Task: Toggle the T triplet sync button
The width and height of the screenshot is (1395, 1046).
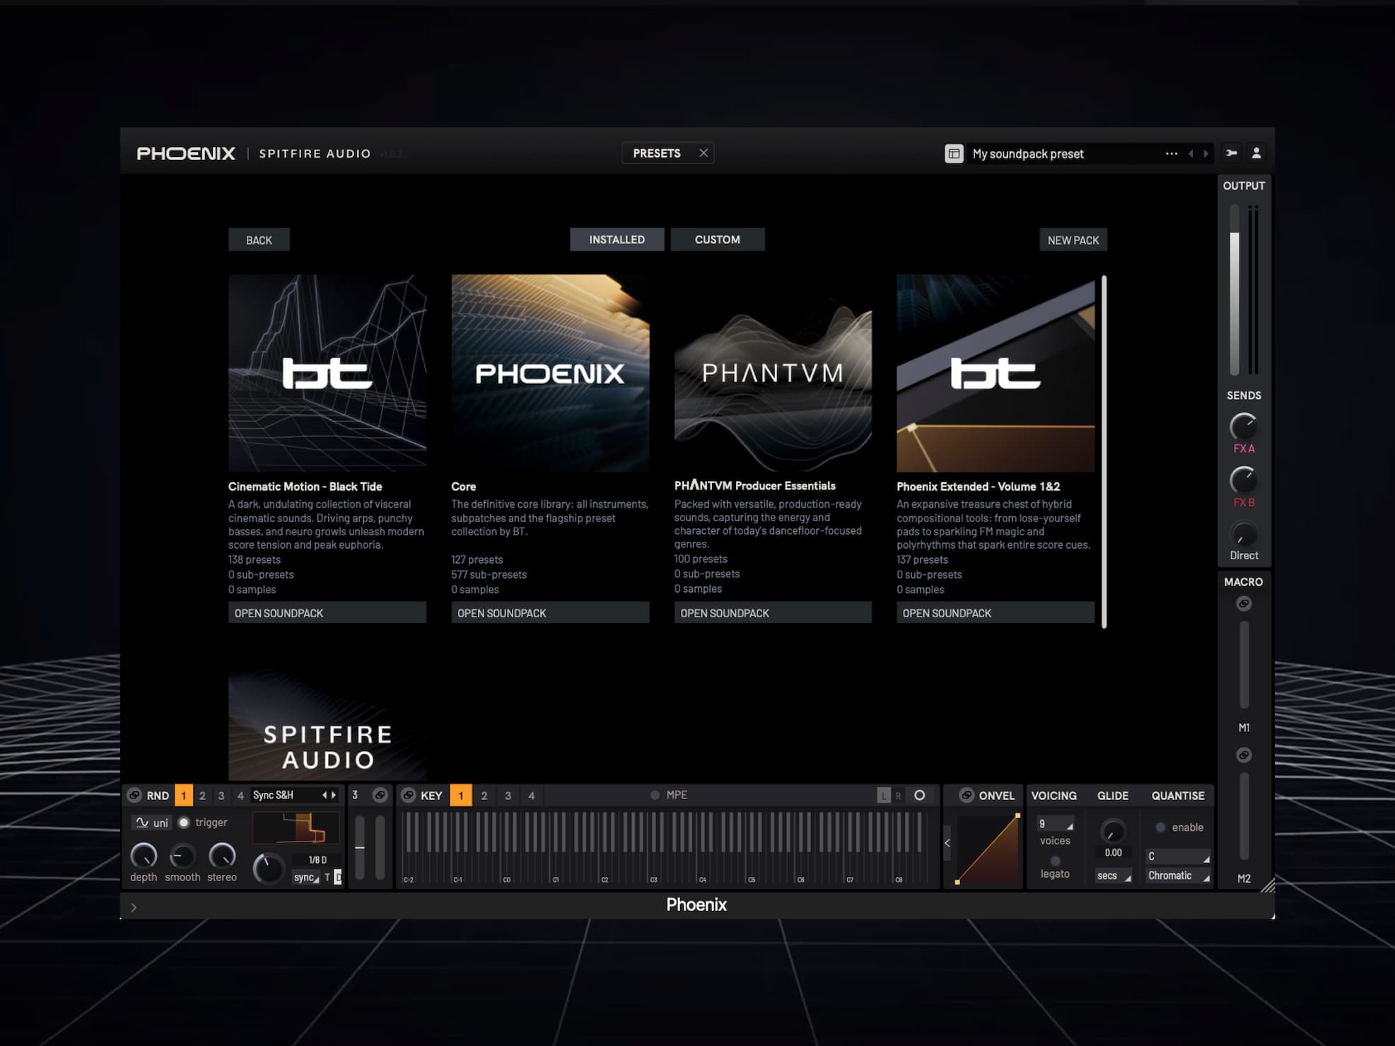Action: pos(327,877)
